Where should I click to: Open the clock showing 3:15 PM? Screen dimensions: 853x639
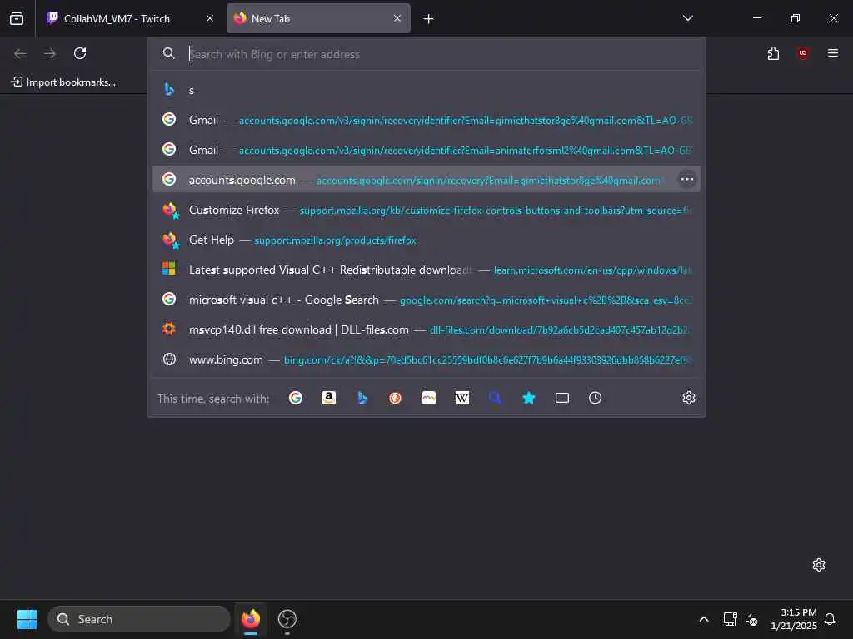(793, 619)
